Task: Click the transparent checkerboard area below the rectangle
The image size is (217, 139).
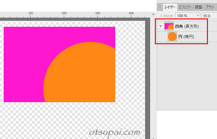Action: [50, 117]
